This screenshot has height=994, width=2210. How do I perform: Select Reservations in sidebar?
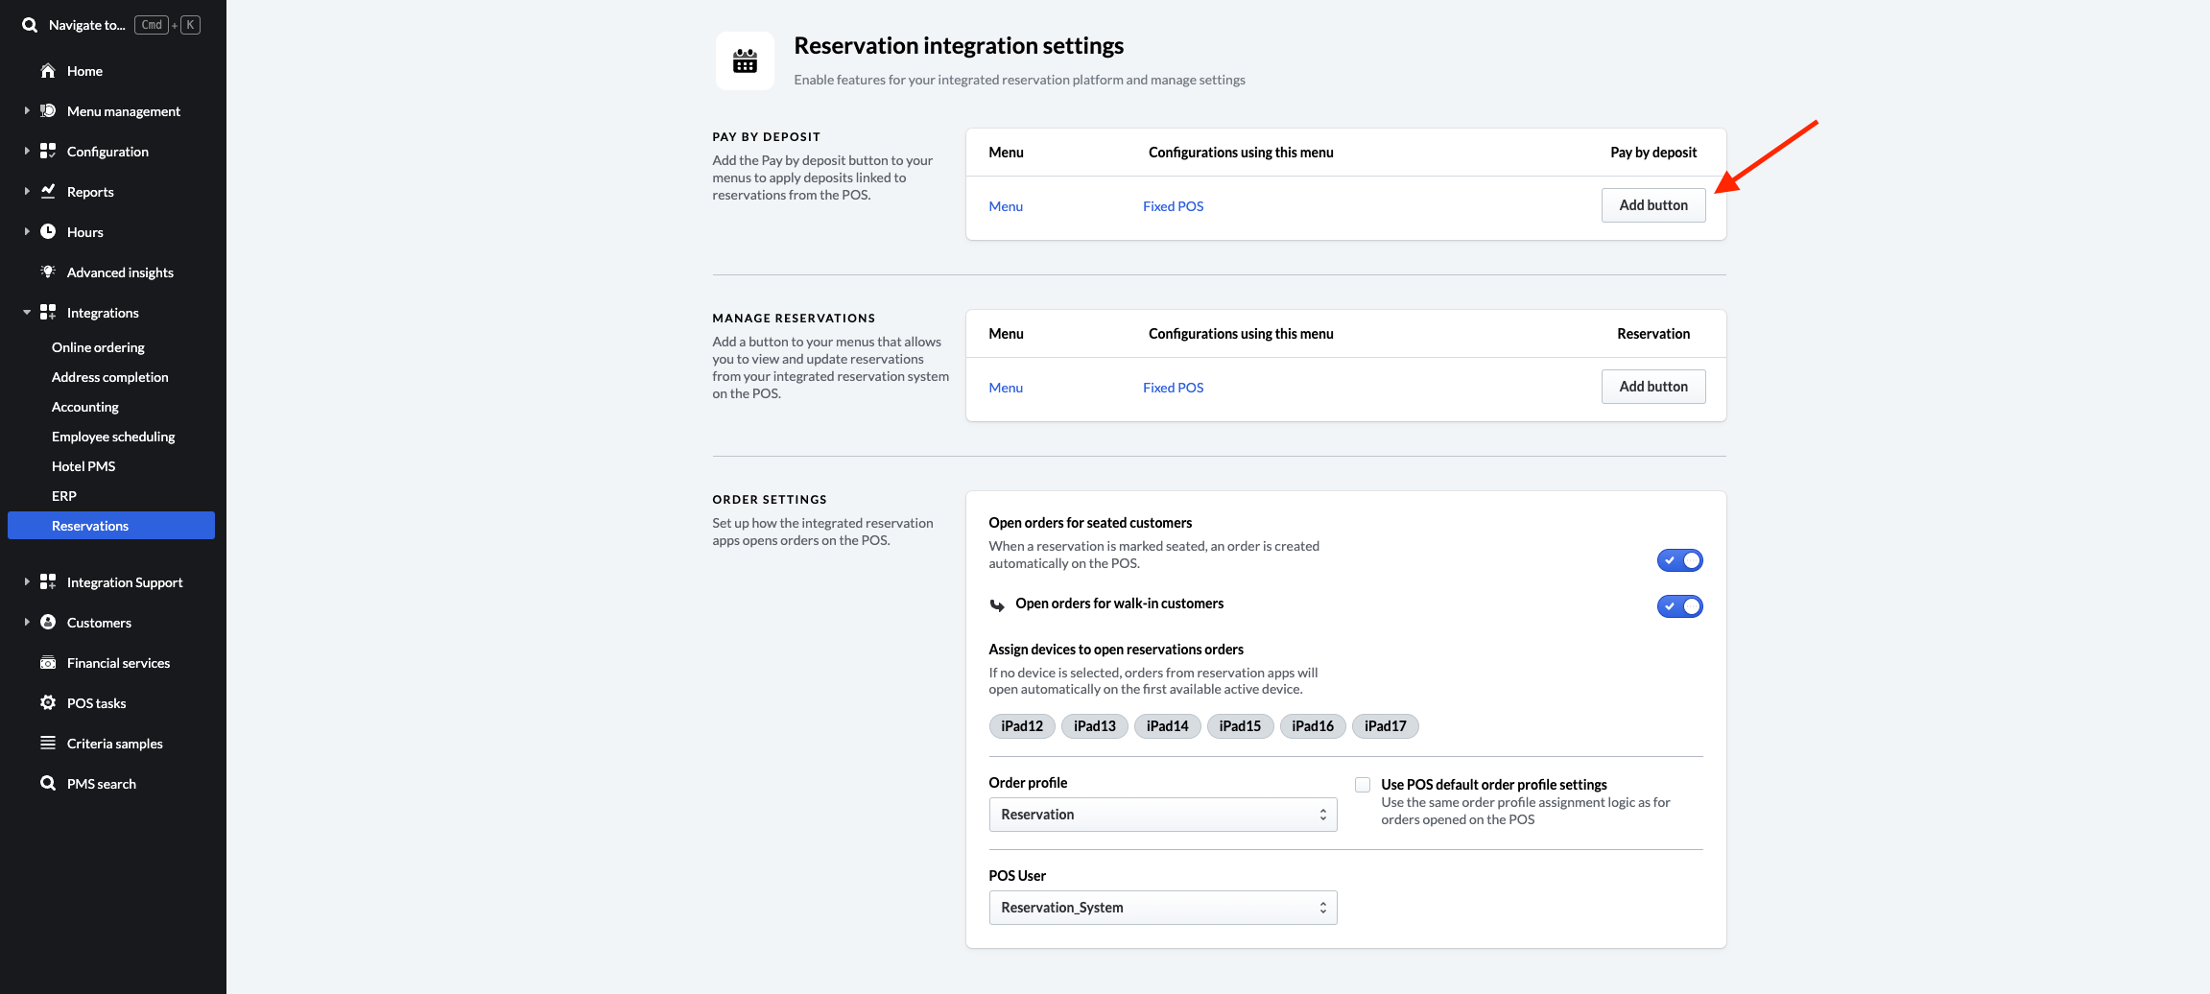click(111, 526)
